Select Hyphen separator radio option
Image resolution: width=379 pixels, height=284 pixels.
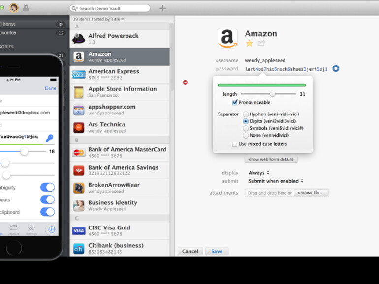pos(246,114)
